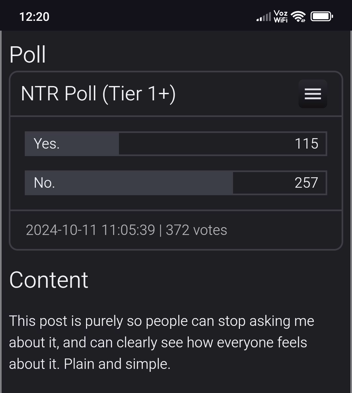Screen dimensions: 352x393
Task: Select the "Yes." poll option label
Action: click(x=47, y=144)
